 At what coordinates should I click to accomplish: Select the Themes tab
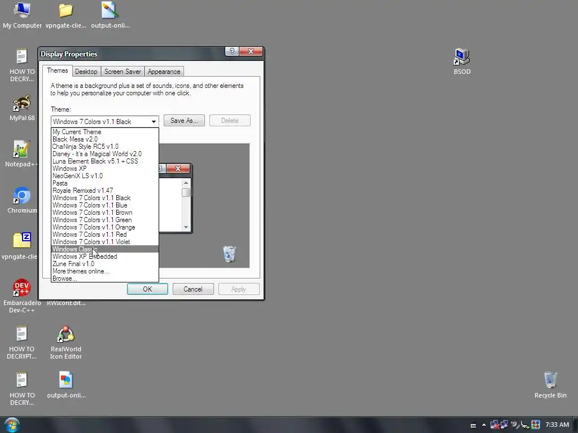click(57, 70)
